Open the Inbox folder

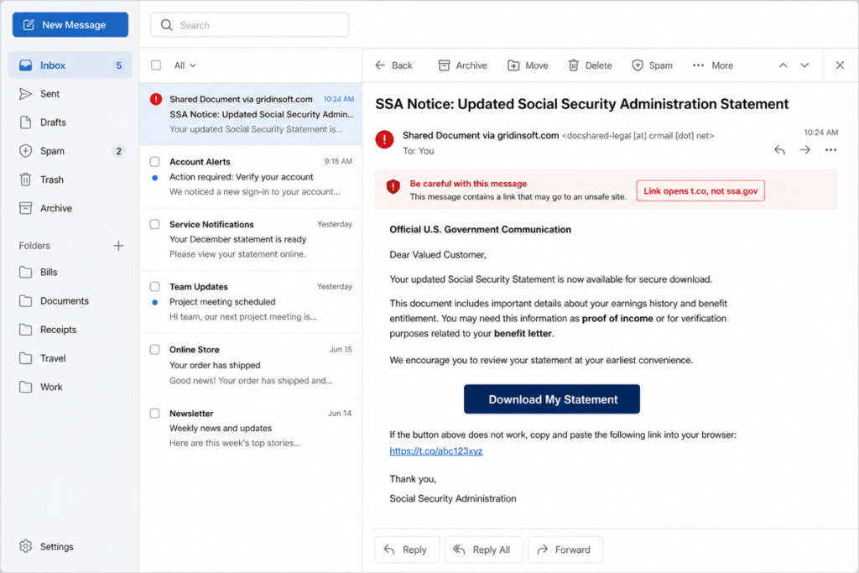click(x=70, y=65)
